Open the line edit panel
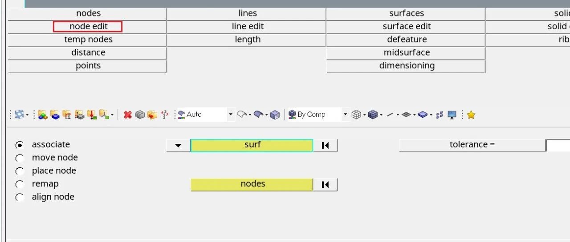Viewport: 570px width, 242px height. [x=248, y=27]
